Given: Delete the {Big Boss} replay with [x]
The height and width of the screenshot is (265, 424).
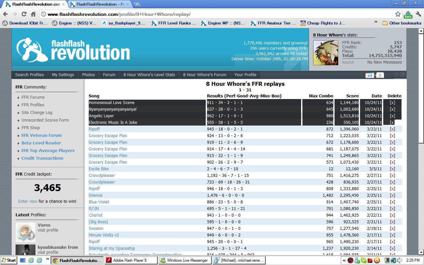Looking at the screenshot, I should 393,222.
